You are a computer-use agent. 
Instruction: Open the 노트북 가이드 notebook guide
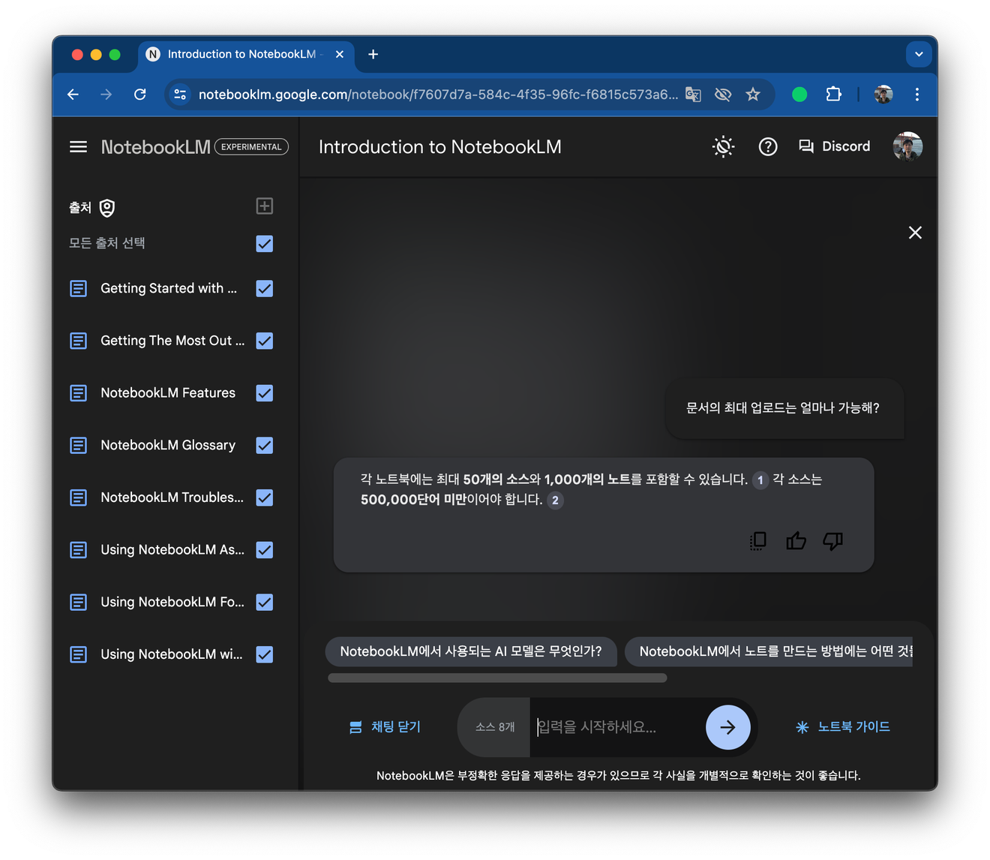843,727
